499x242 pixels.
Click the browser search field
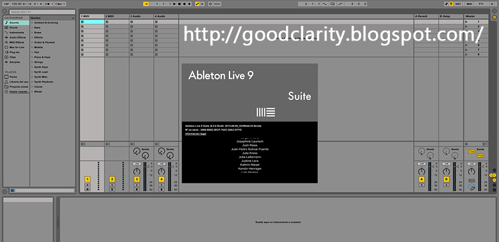click(x=42, y=12)
